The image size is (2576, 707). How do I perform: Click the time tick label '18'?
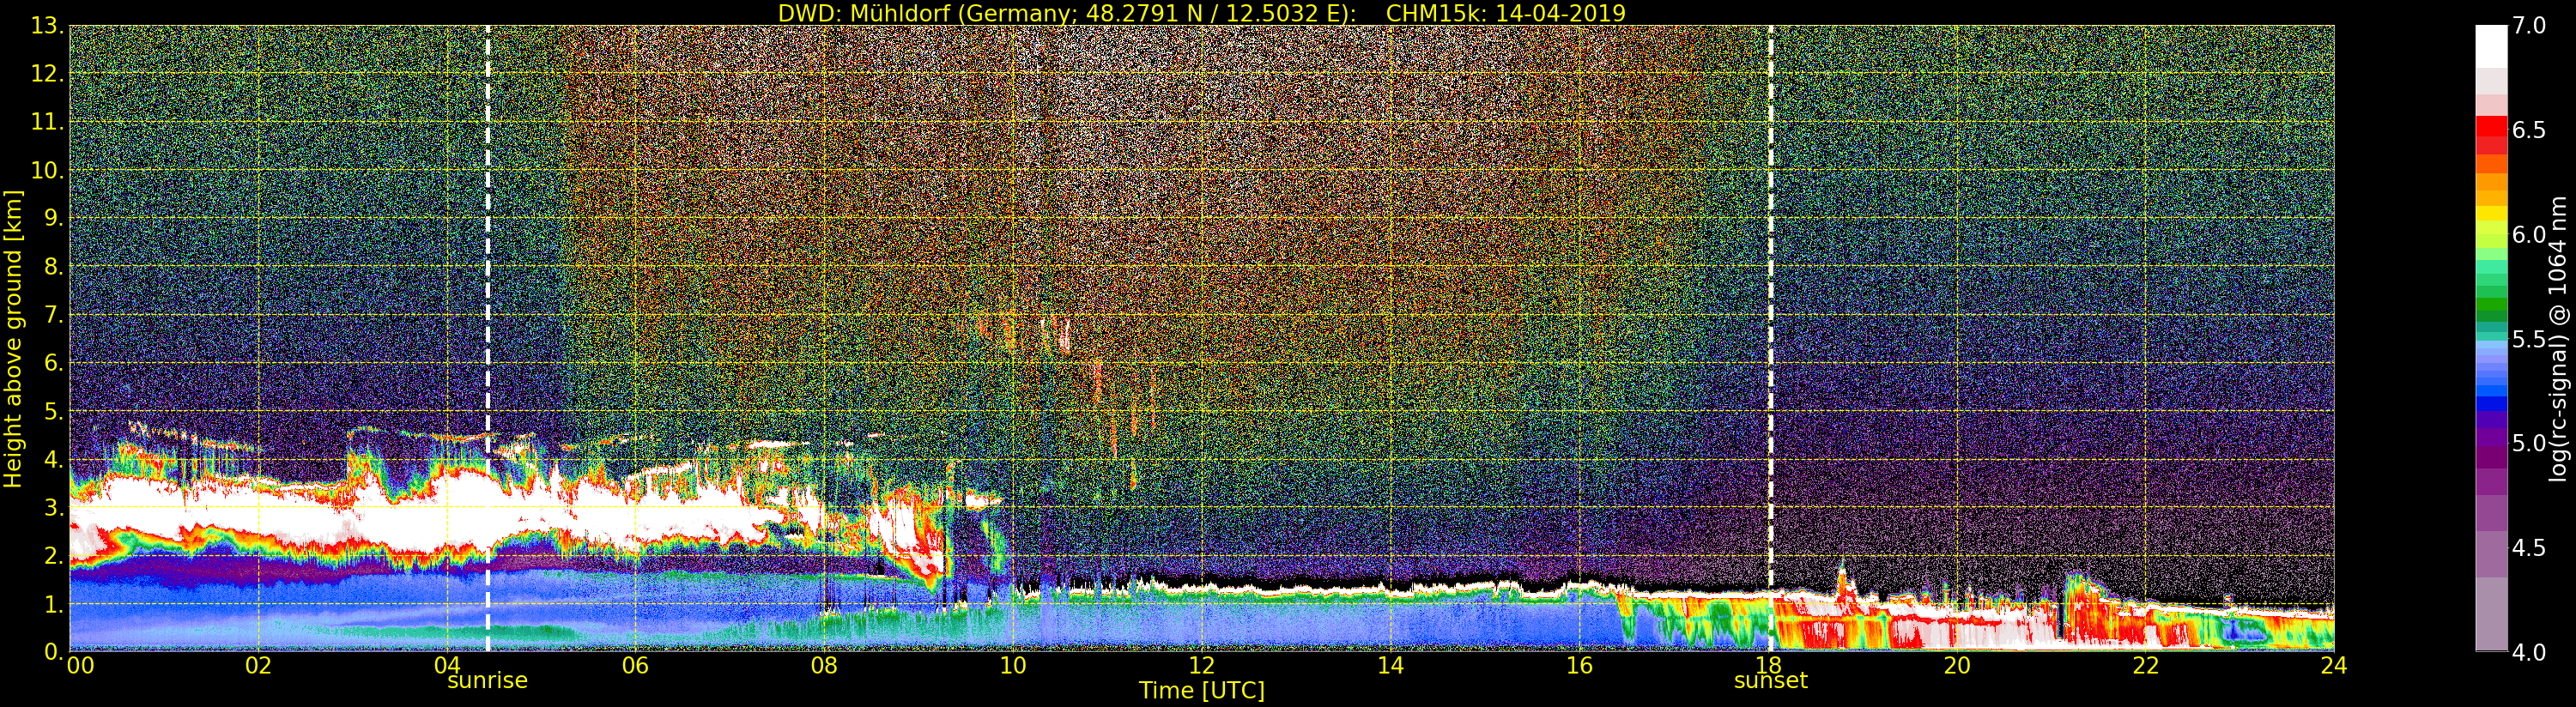point(1768,666)
